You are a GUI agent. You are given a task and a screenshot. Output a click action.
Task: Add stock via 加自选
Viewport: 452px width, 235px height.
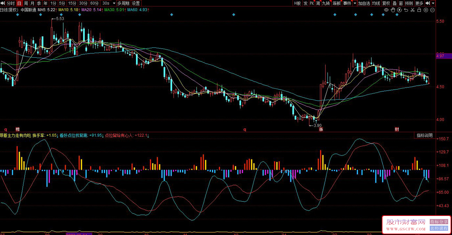point(364,3)
